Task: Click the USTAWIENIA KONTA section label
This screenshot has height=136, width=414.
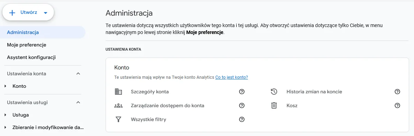Action: click(x=123, y=49)
